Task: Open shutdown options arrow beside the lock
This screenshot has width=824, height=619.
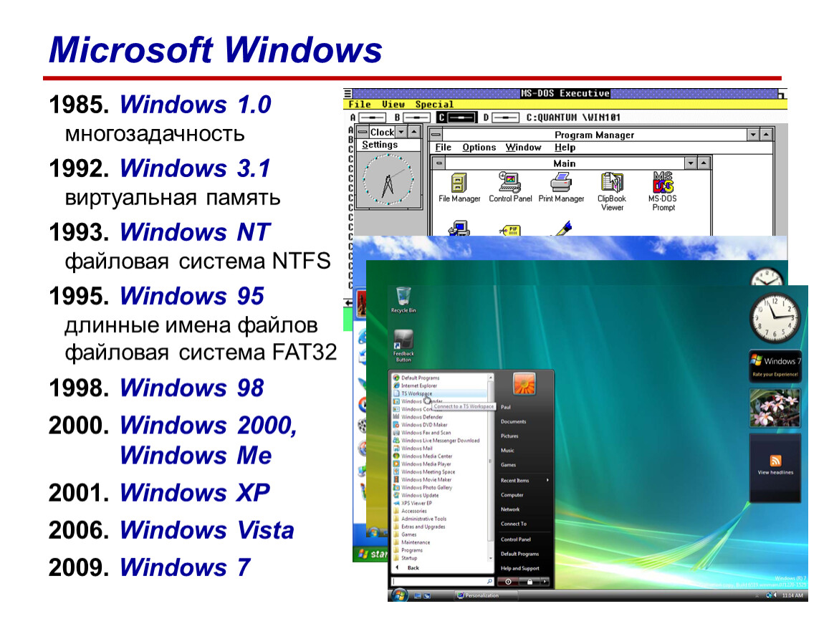Action: 545,582
